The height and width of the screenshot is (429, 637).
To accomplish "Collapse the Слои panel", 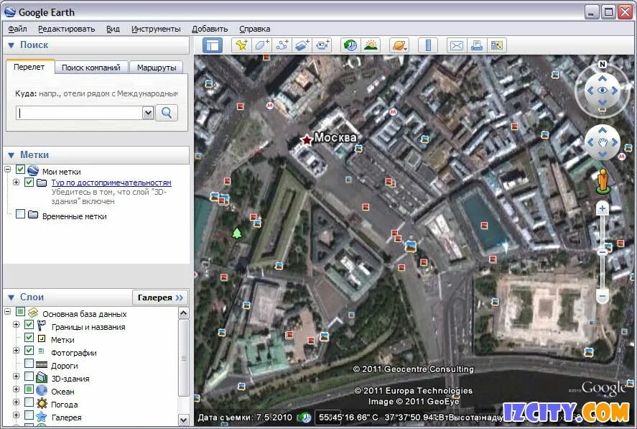I will click(x=11, y=297).
